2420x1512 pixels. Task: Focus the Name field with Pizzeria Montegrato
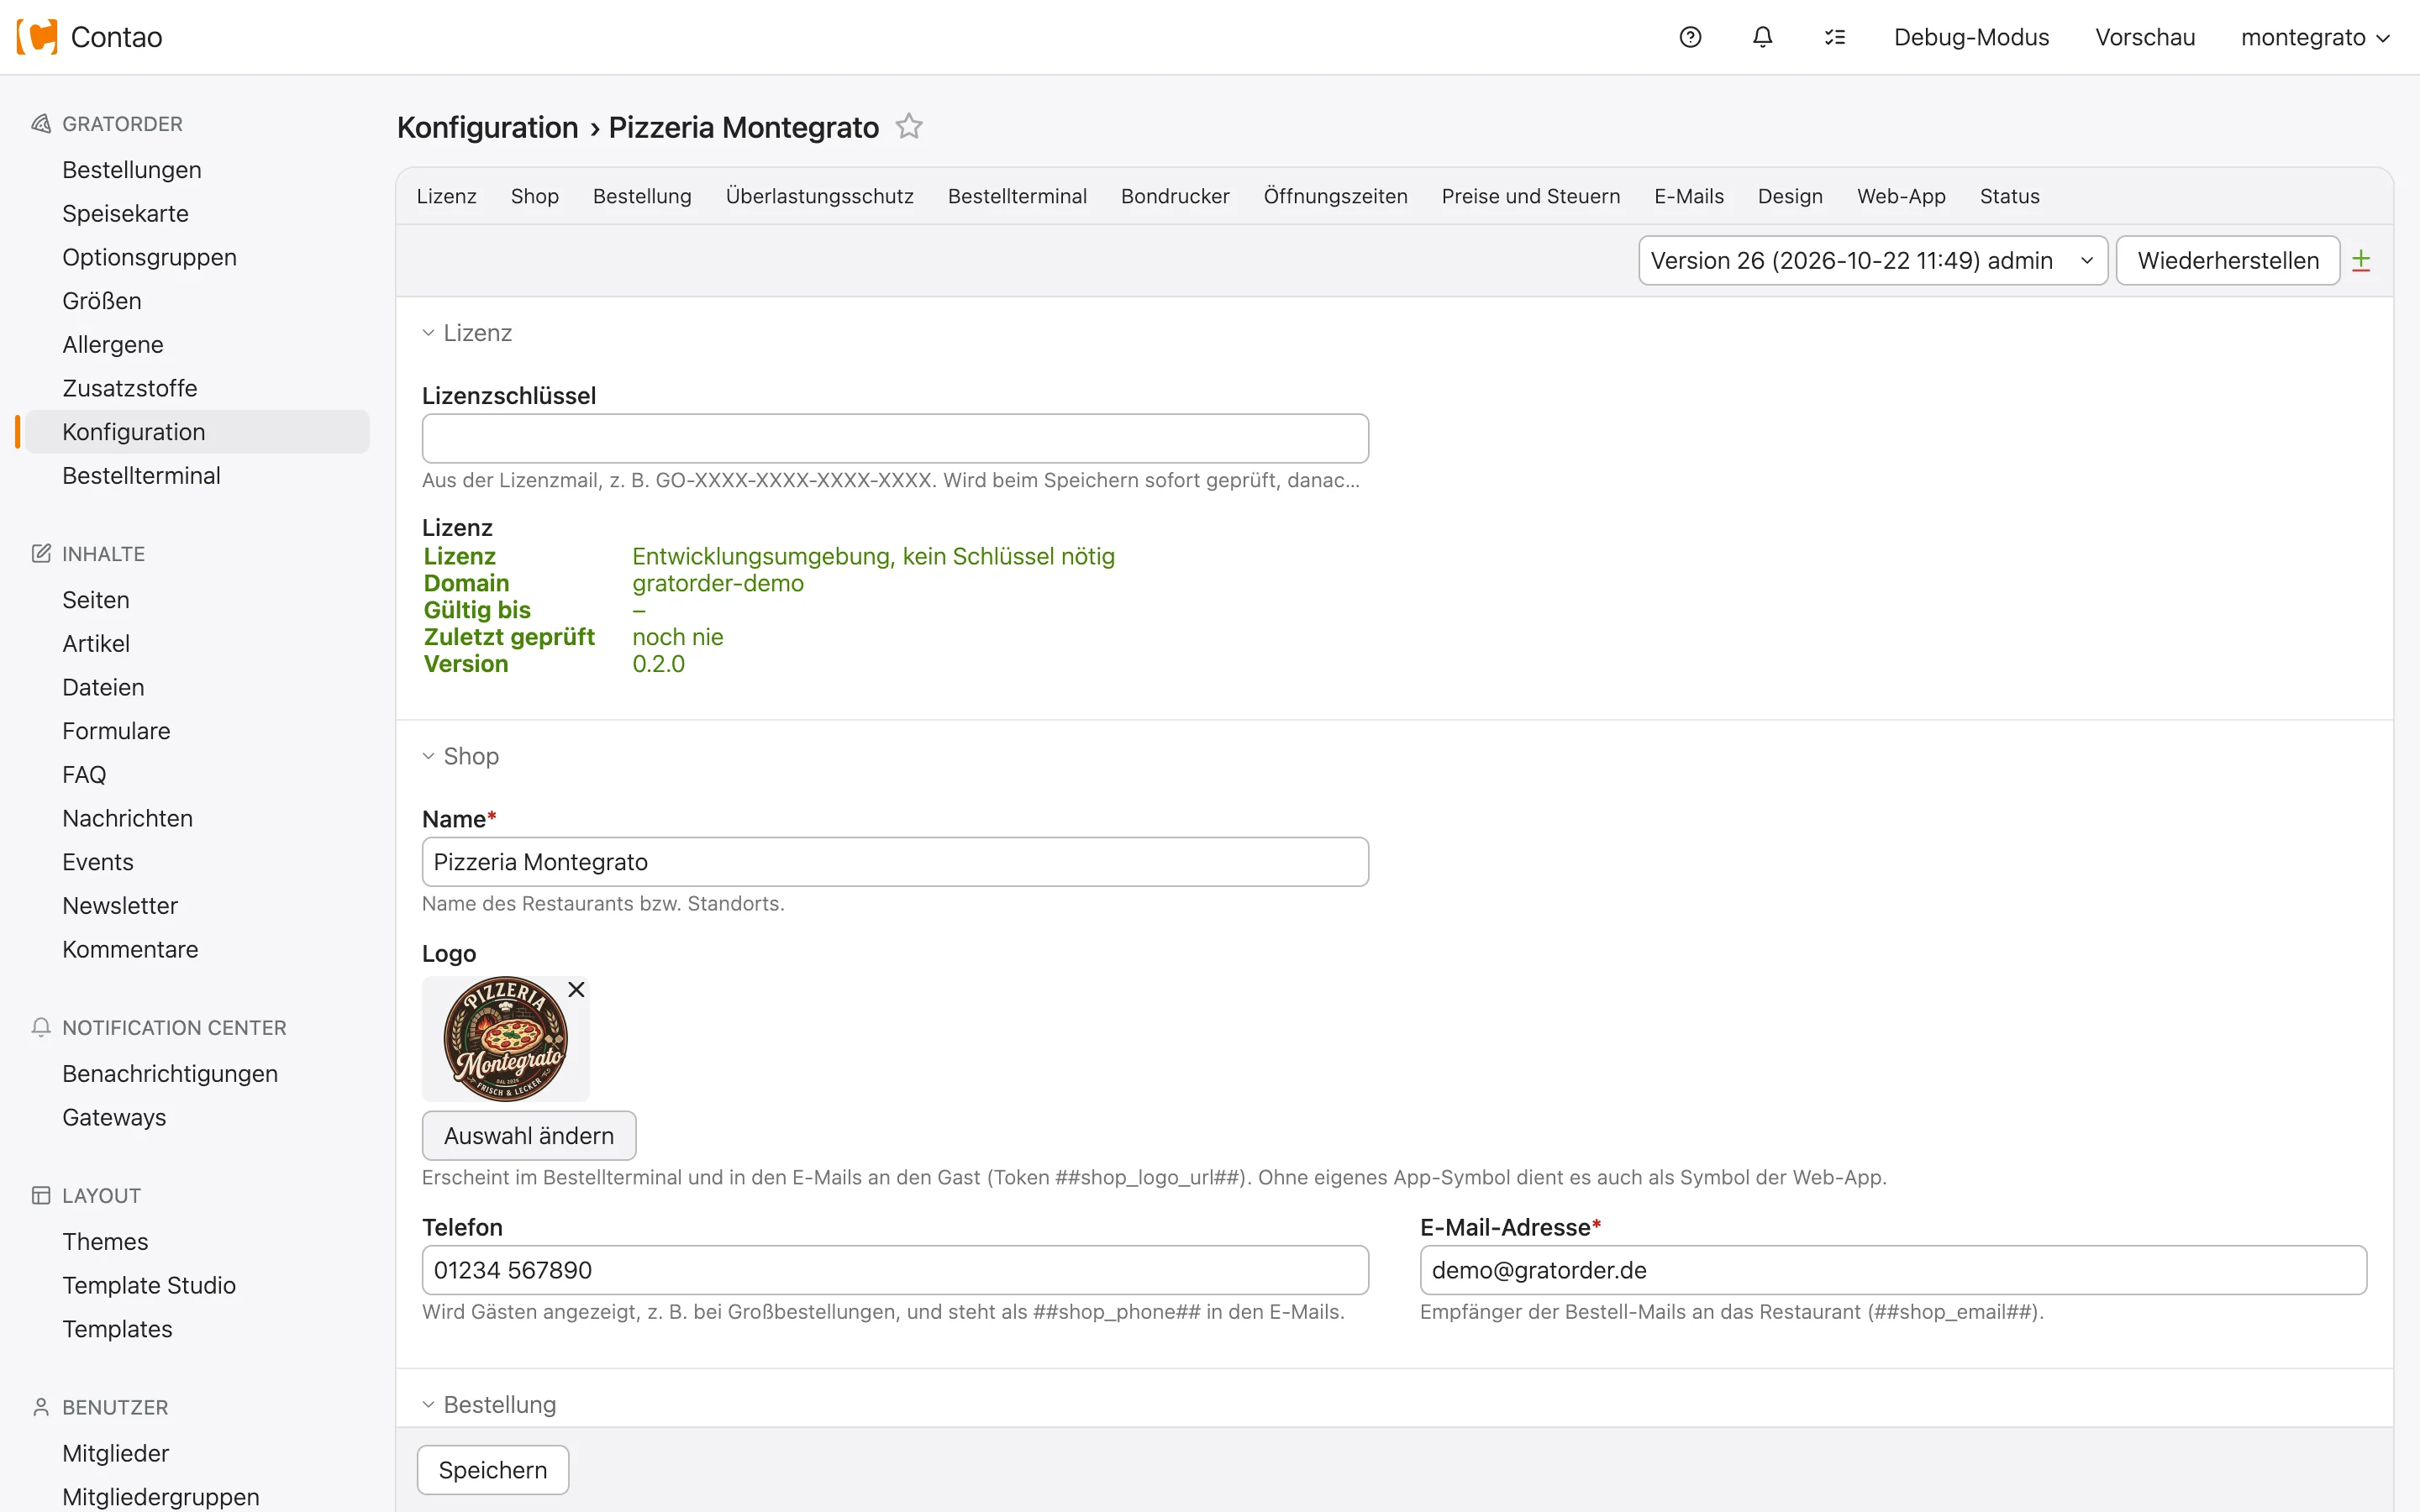click(895, 862)
